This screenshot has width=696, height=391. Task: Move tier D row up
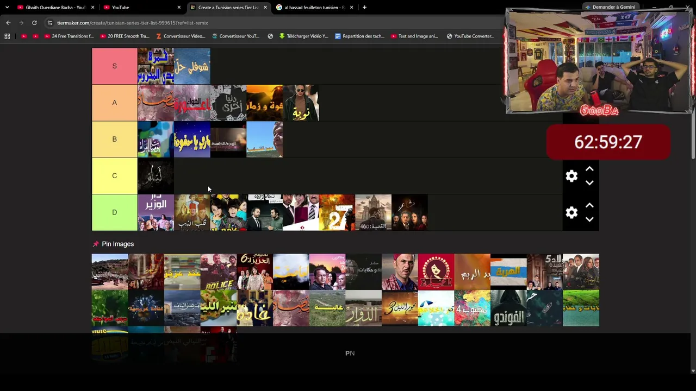tap(589, 205)
